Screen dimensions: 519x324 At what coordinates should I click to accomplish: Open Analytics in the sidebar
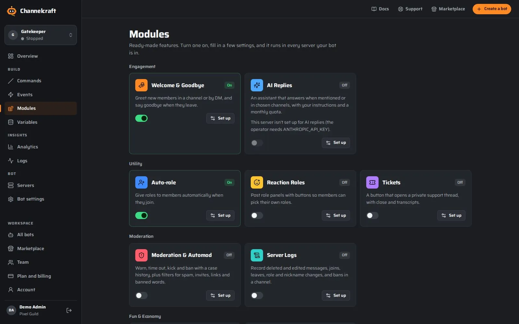(x=41, y=147)
